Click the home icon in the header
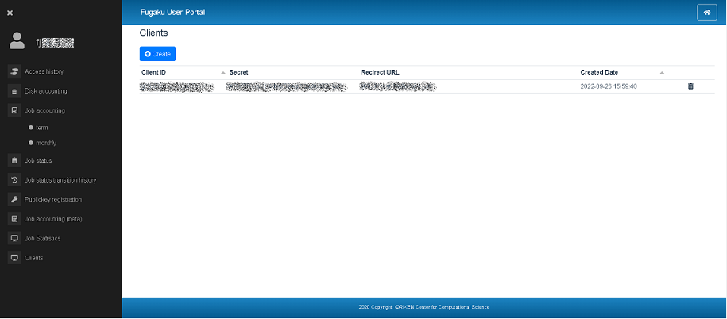This screenshot has width=727, height=319. [706, 12]
